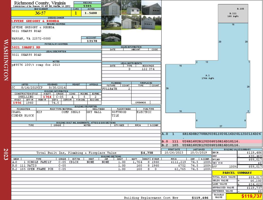View the shed with lean-to porch photo

coord(131,22)
